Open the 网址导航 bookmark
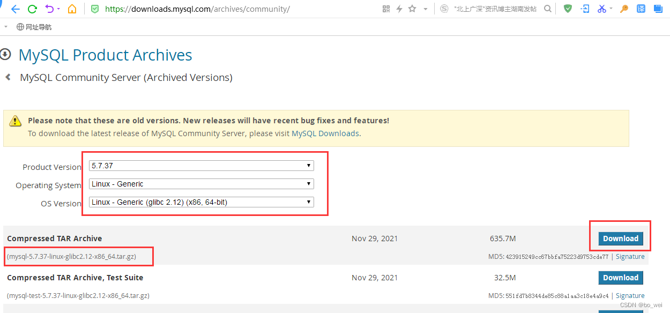Viewport: 670px width, 313px height. point(34,27)
